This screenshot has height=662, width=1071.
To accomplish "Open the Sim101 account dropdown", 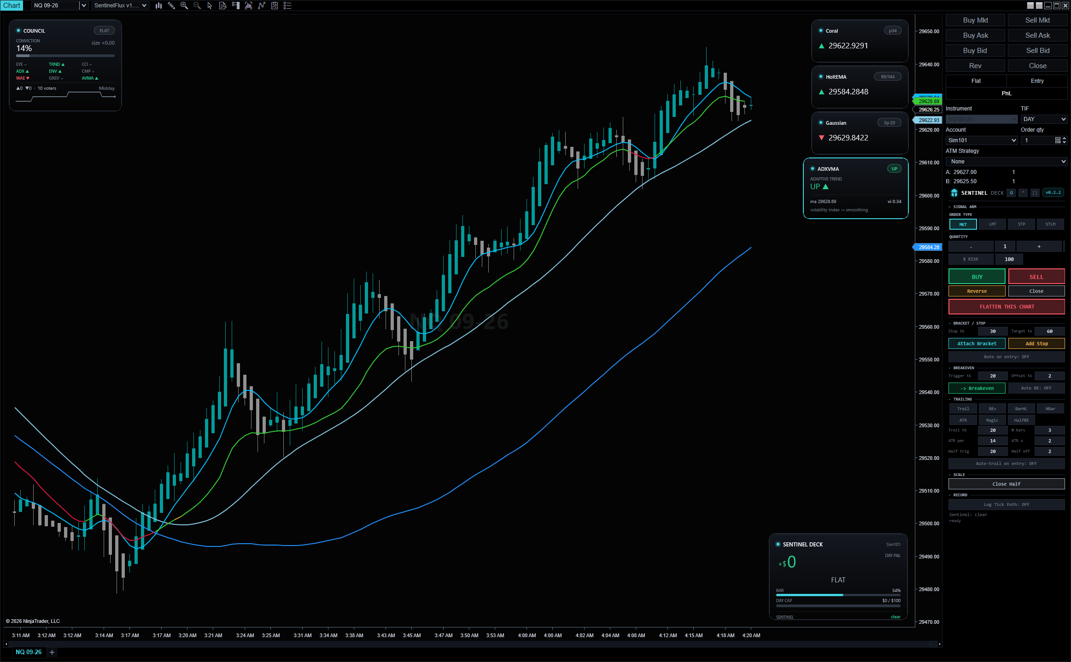I will 982,140.
